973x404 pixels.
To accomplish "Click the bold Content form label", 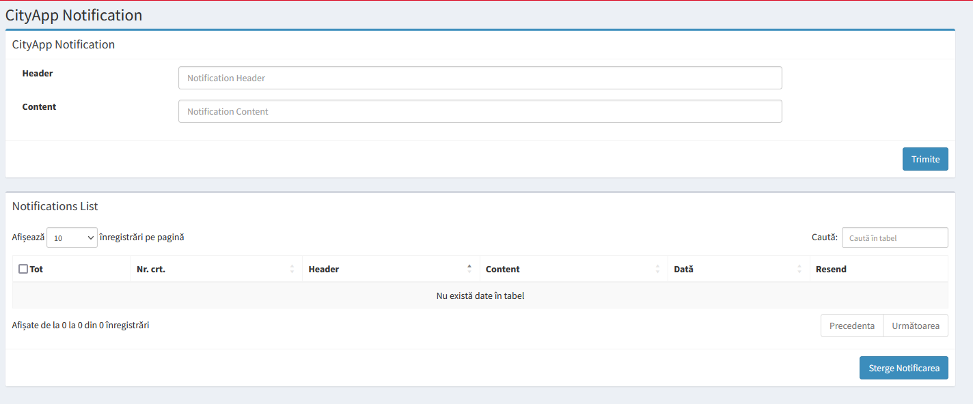I will click(39, 106).
